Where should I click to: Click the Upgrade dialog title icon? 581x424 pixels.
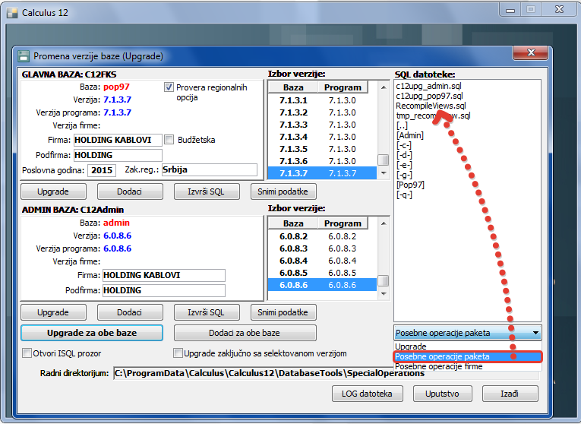click(24, 56)
